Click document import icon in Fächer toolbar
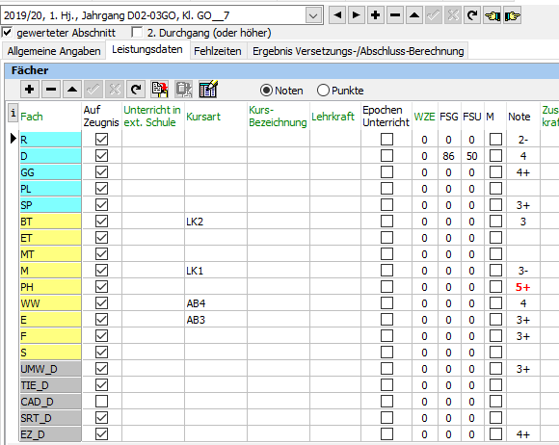 click(x=159, y=89)
